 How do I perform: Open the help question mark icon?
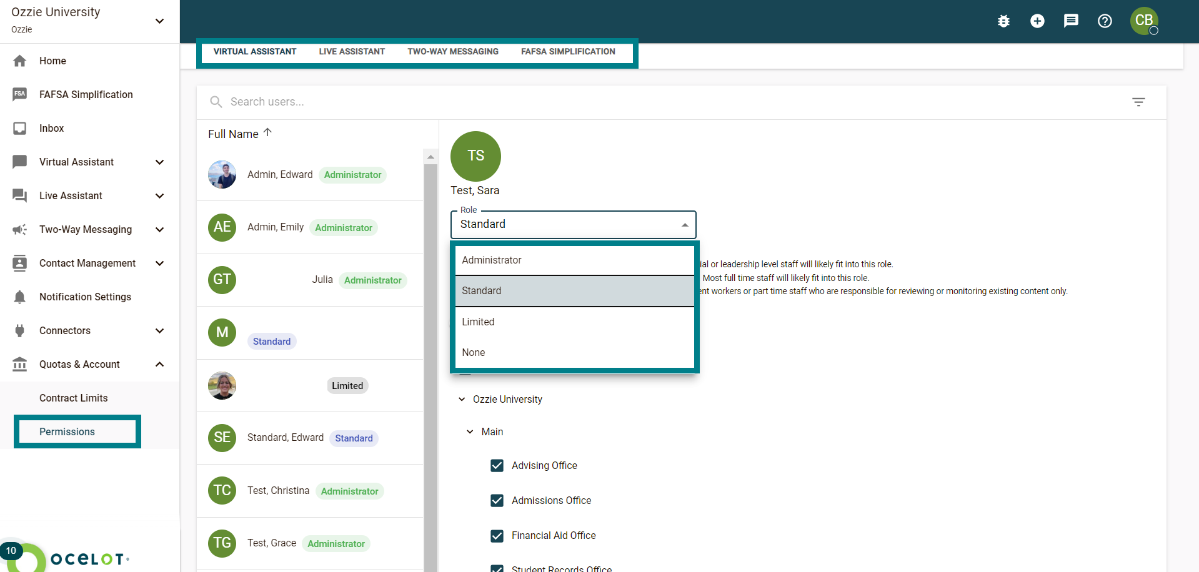tap(1105, 21)
